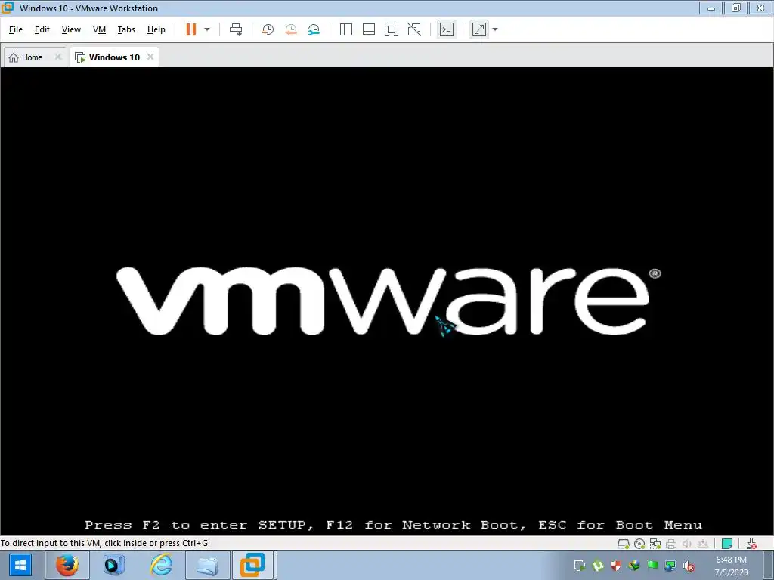The width and height of the screenshot is (774, 580).
Task: Click the VMware tray icon
Action: 580,566
